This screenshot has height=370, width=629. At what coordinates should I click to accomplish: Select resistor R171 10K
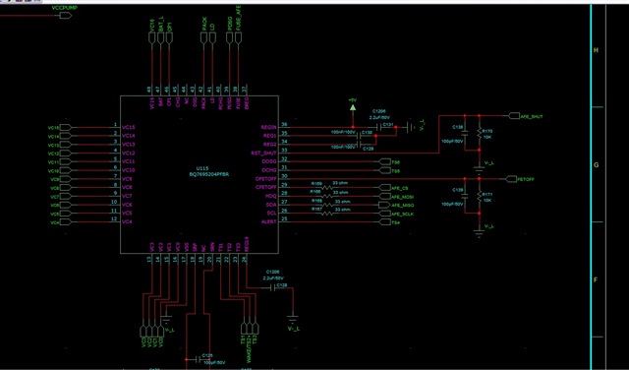[x=479, y=196]
